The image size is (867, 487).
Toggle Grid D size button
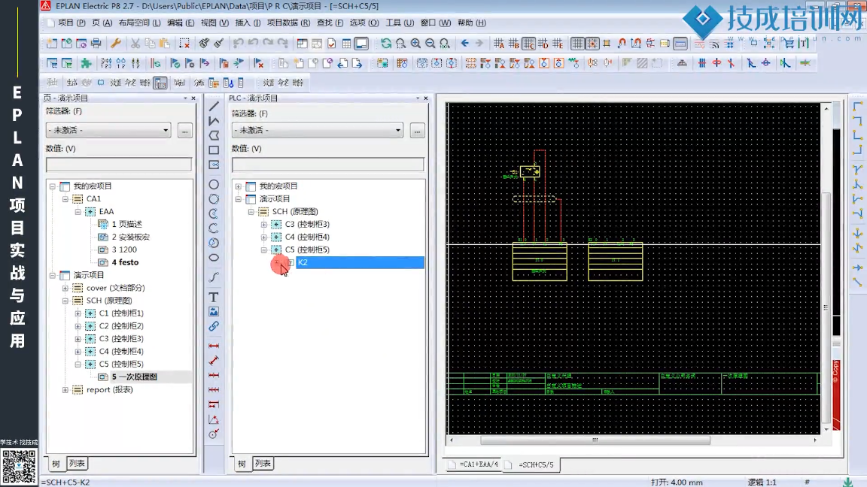pyautogui.click(x=543, y=43)
